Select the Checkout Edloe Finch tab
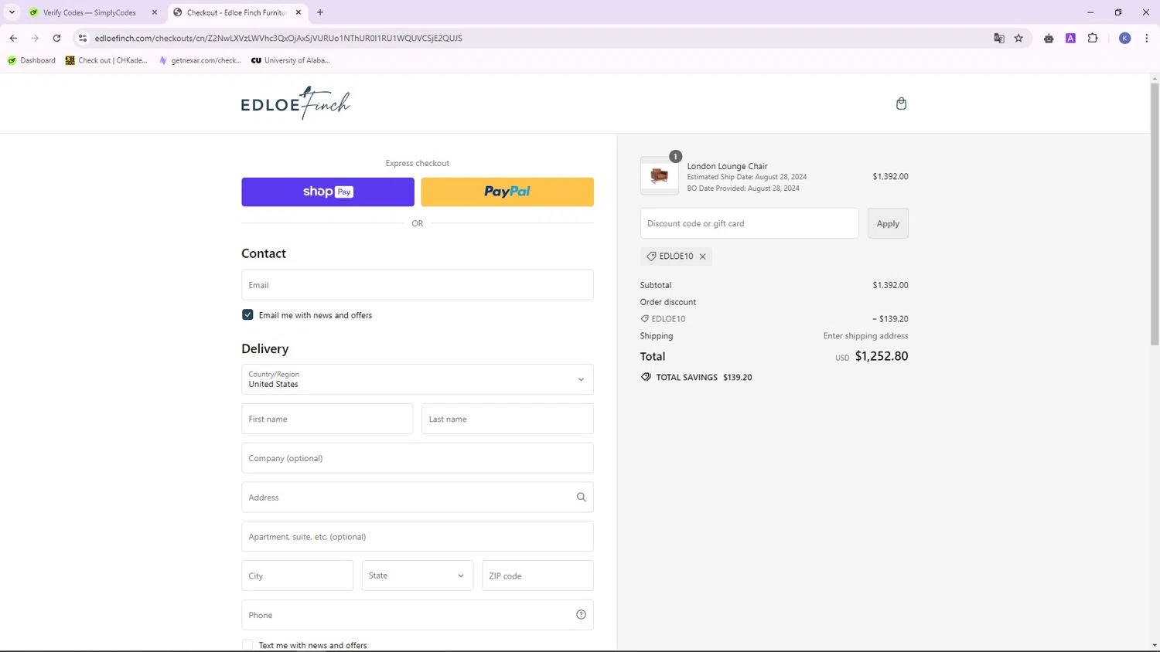The image size is (1160, 652). tap(237, 12)
